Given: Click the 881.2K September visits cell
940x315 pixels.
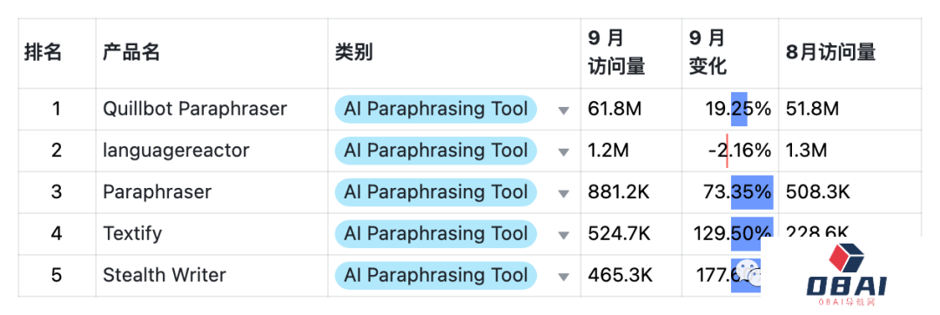Looking at the screenshot, I should (631, 192).
